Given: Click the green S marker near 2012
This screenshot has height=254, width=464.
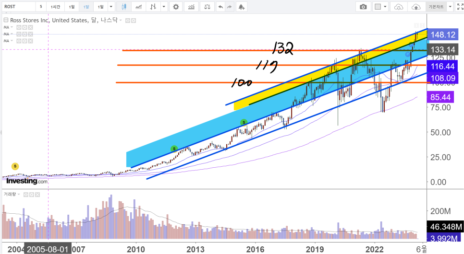Looking at the screenshot, I should (174, 149).
